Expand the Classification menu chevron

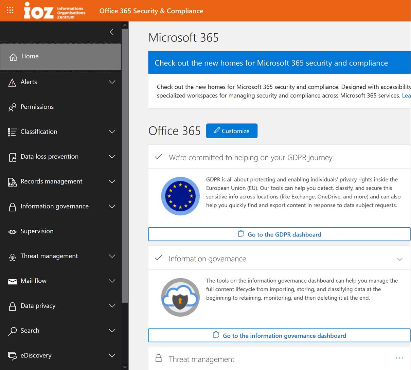pyautogui.click(x=112, y=132)
